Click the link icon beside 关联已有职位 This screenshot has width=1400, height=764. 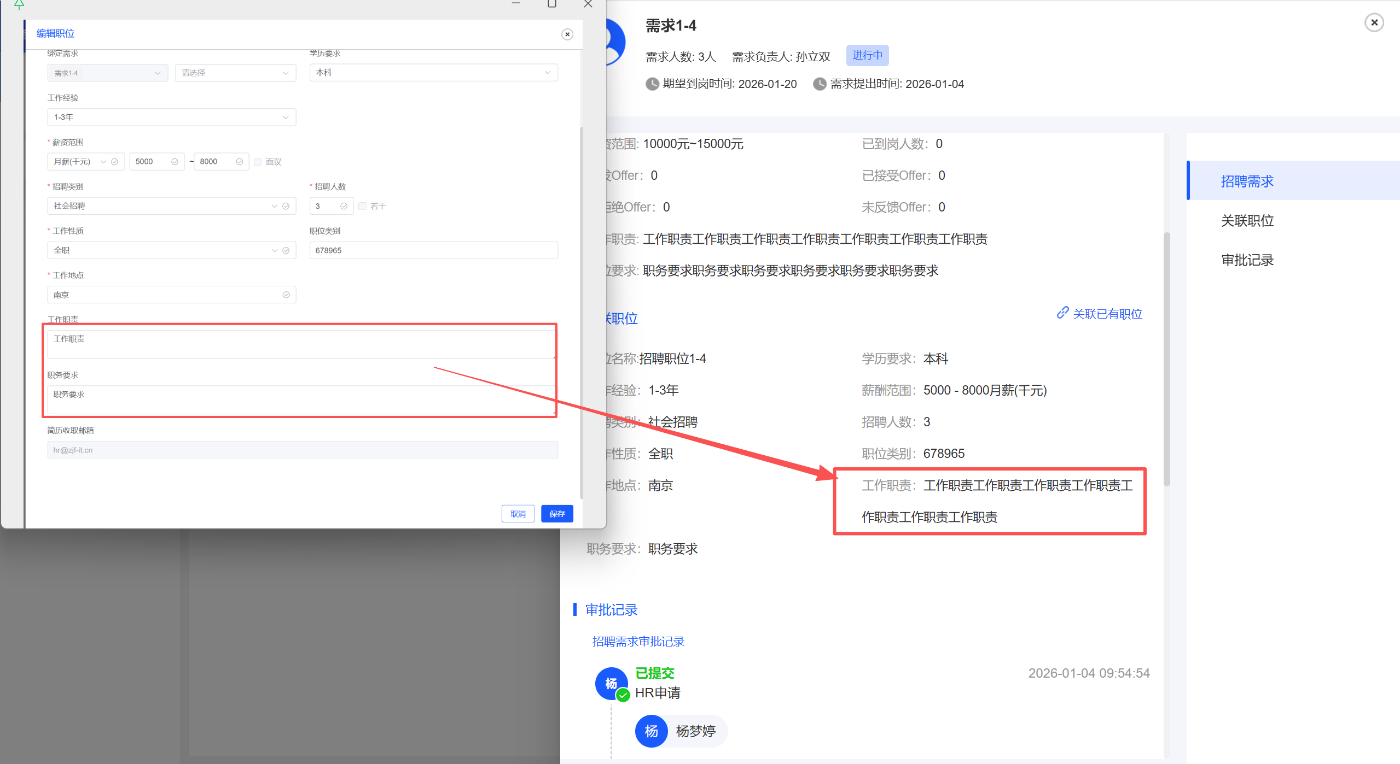1062,313
